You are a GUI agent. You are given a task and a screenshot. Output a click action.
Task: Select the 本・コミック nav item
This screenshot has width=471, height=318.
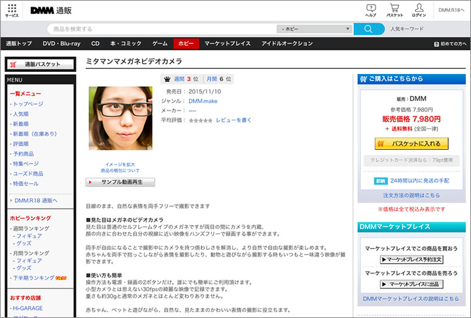click(x=126, y=44)
